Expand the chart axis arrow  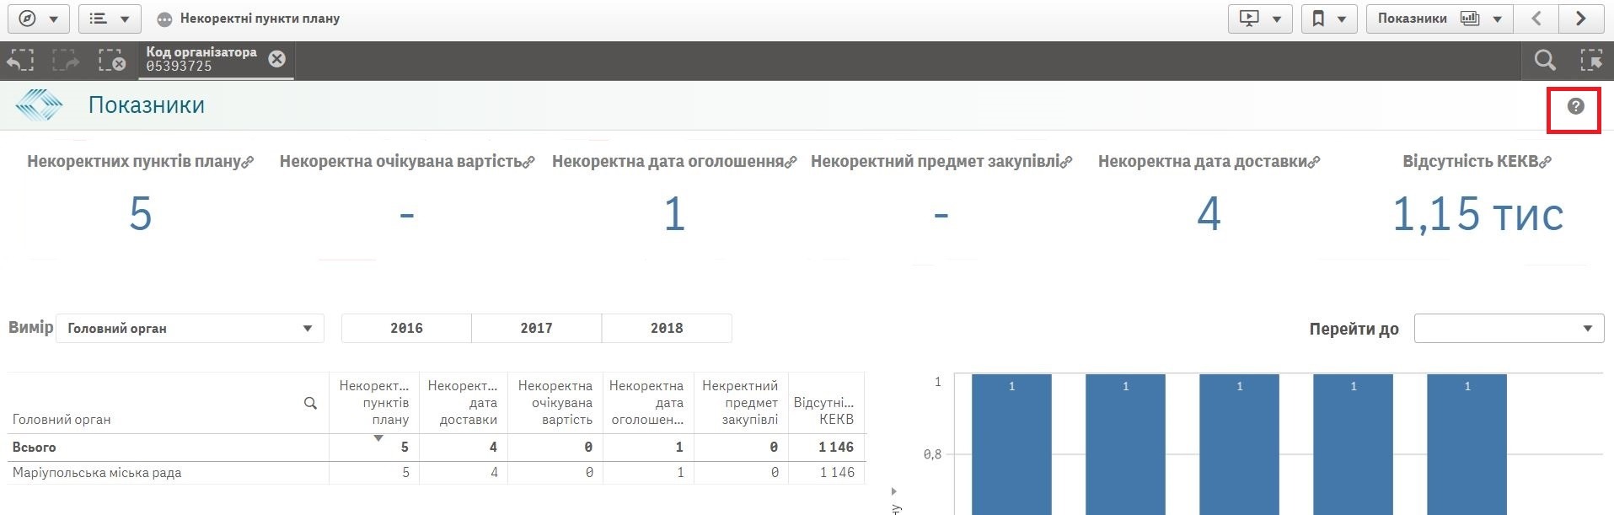[893, 491]
